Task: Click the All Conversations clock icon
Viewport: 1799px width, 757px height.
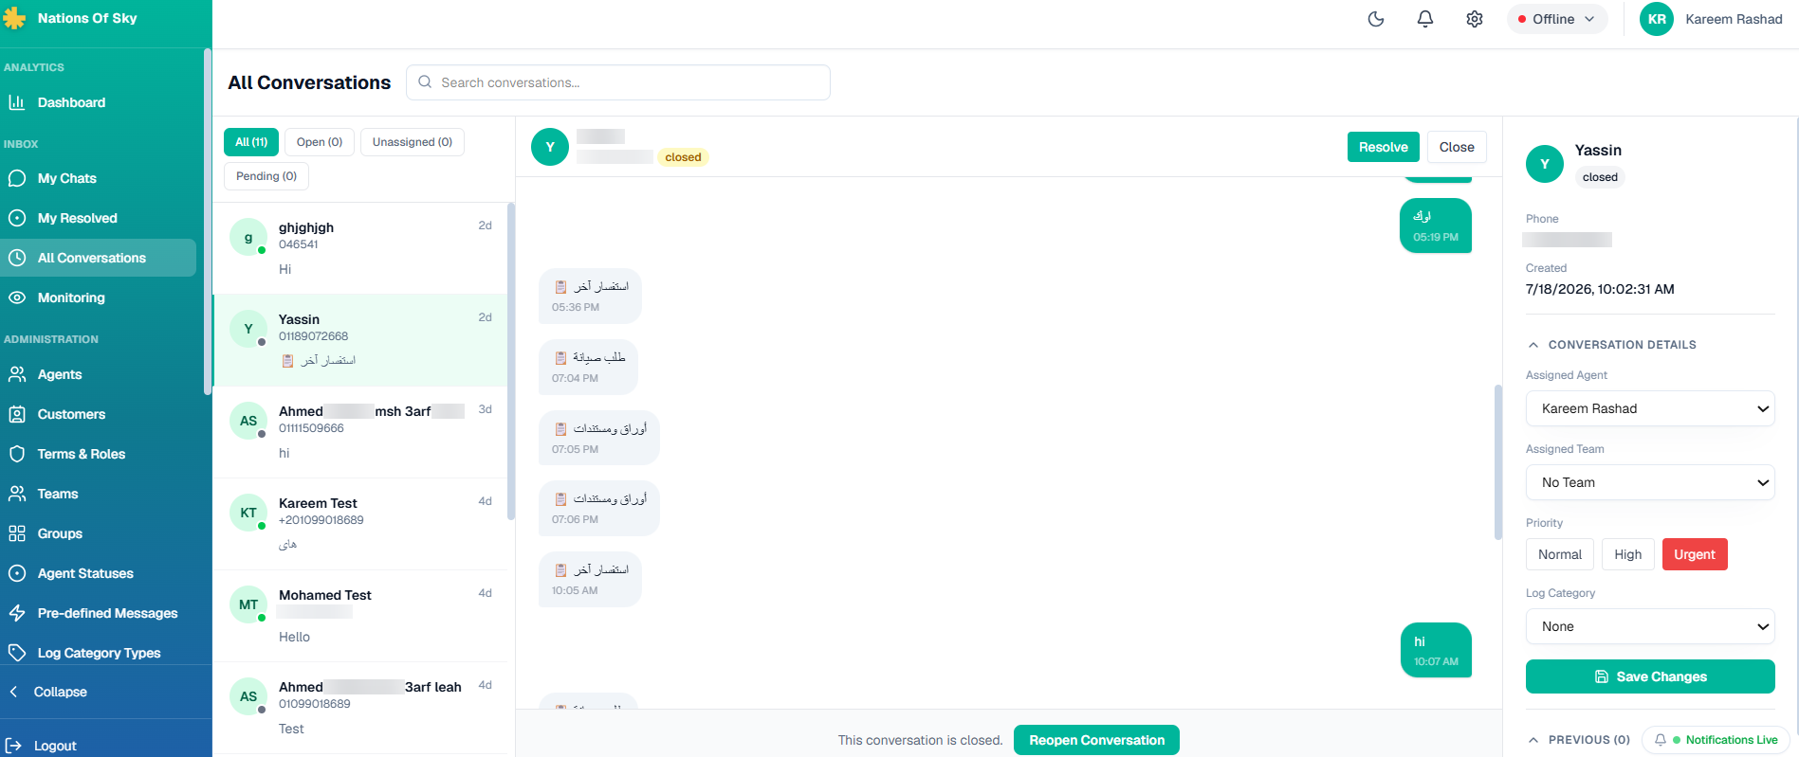Action: (16, 258)
